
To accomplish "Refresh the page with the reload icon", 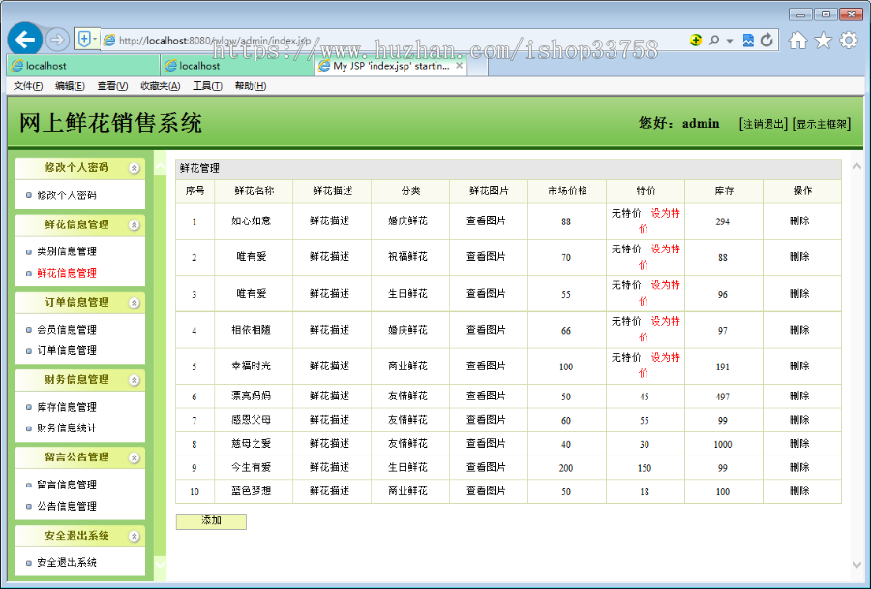I will (766, 42).
